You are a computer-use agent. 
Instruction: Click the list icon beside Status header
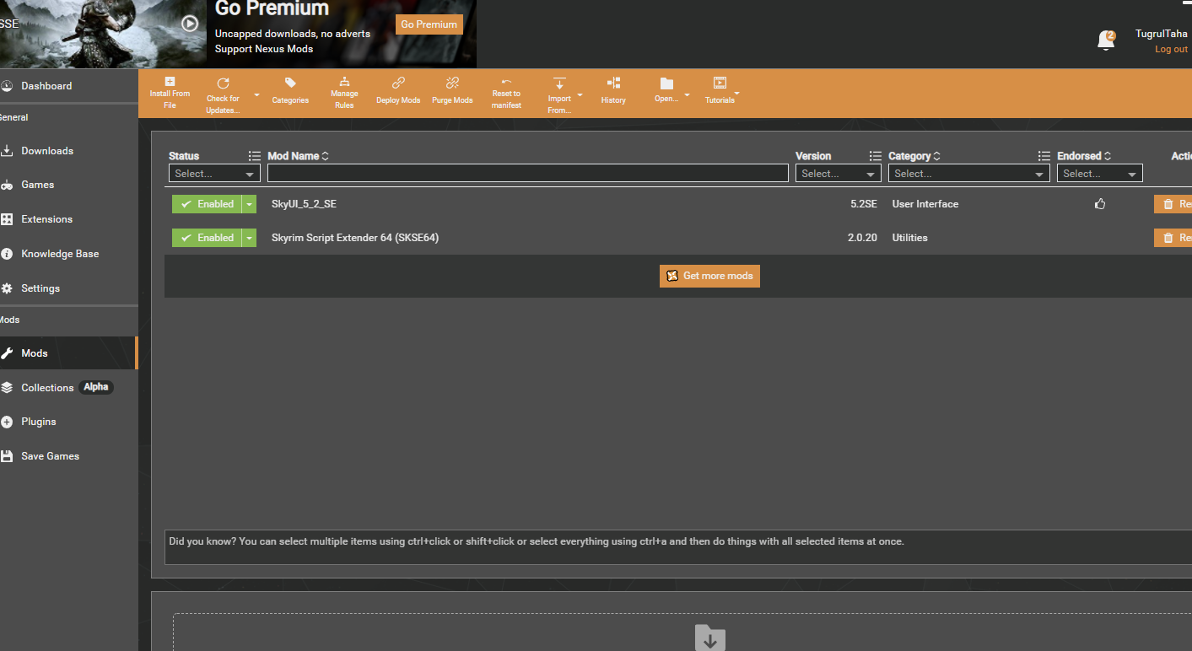point(255,156)
